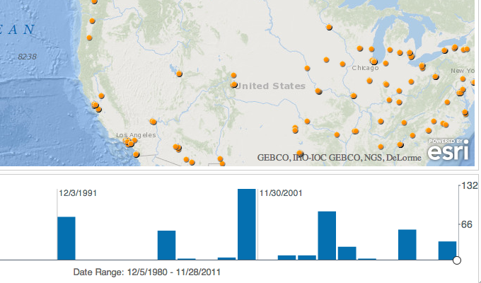The height and width of the screenshot is (283, 481).
Task: Click the orange marker overlapping the GEBCO attribution text
Action: (300, 154)
